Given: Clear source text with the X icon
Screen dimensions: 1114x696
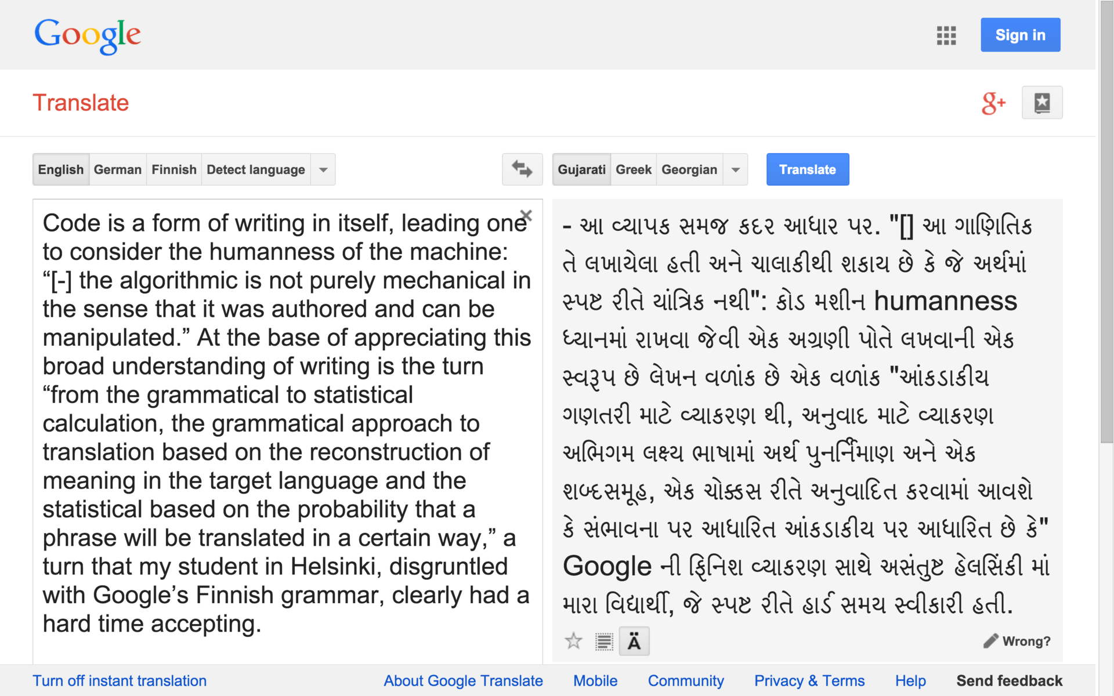Looking at the screenshot, I should 526,215.
